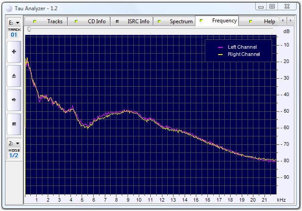Click the position slider thumb above the graph

(29, 30)
